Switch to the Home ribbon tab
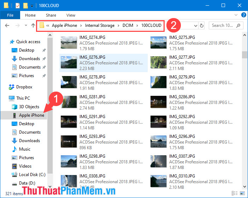Screen dimensions: 248x198 coord(30,15)
